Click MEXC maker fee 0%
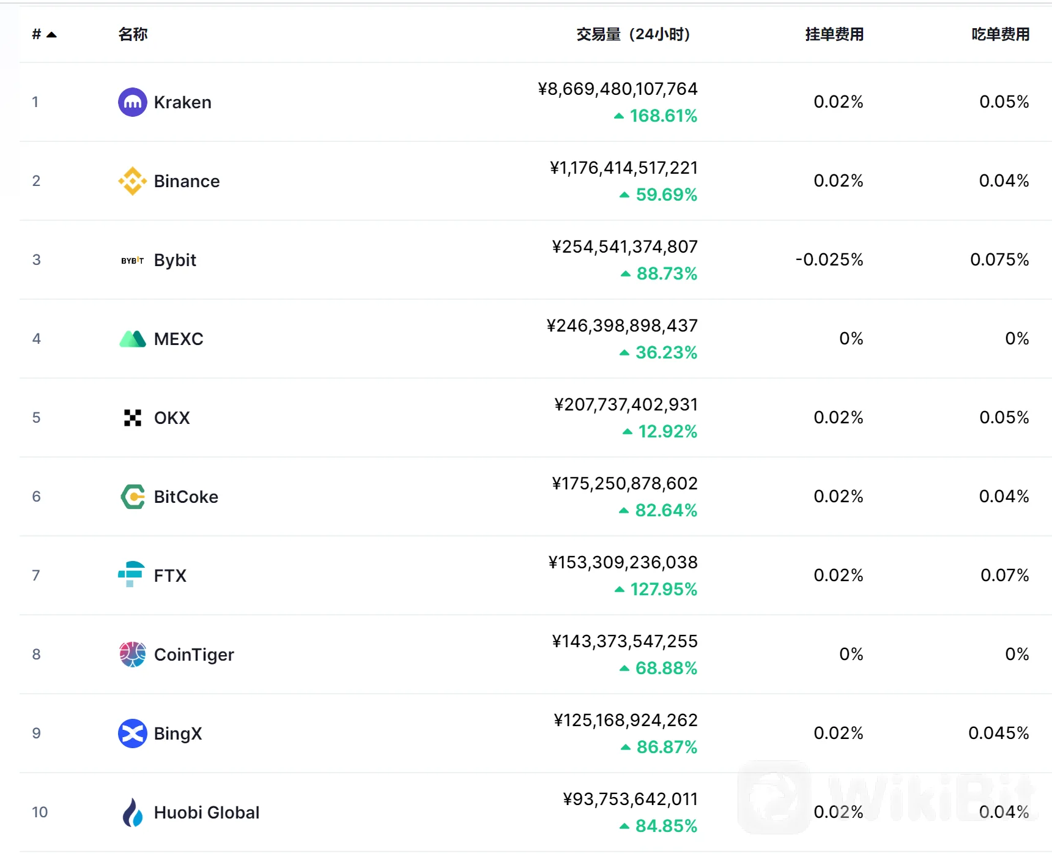The height and width of the screenshot is (854, 1052). 851,339
